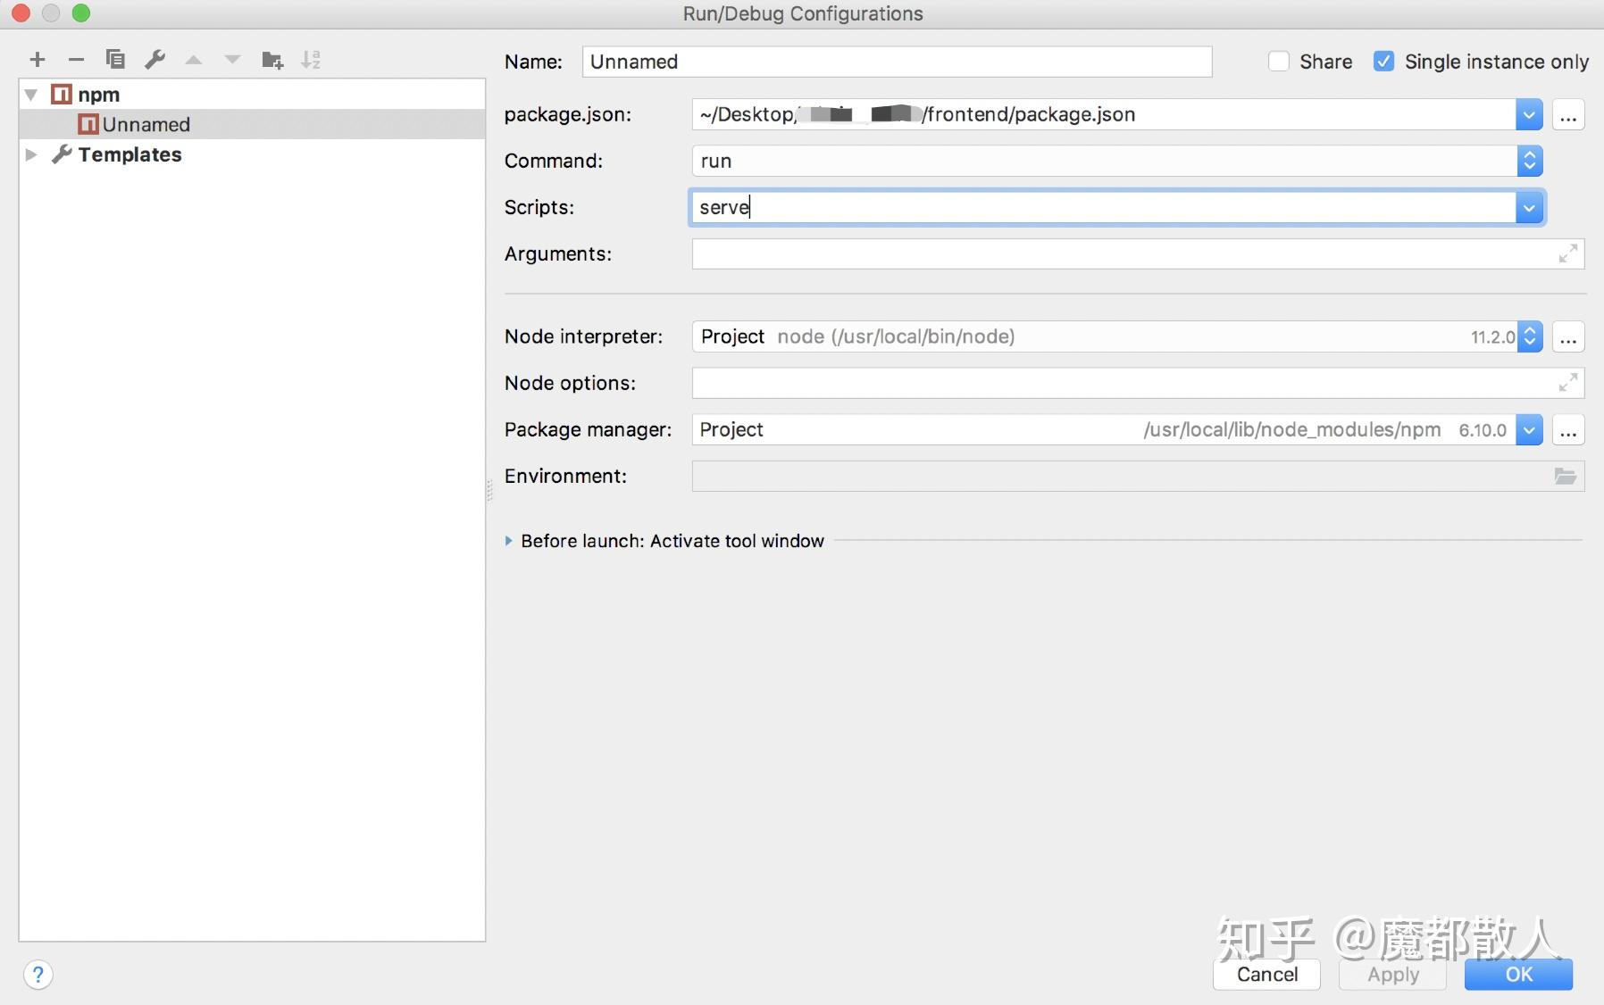Enable the Share checkbox
This screenshot has width=1604, height=1005.
click(x=1279, y=62)
